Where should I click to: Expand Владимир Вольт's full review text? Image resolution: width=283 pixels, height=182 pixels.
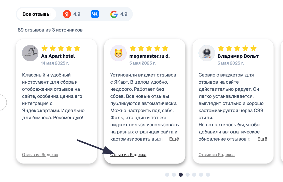tap(262, 139)
